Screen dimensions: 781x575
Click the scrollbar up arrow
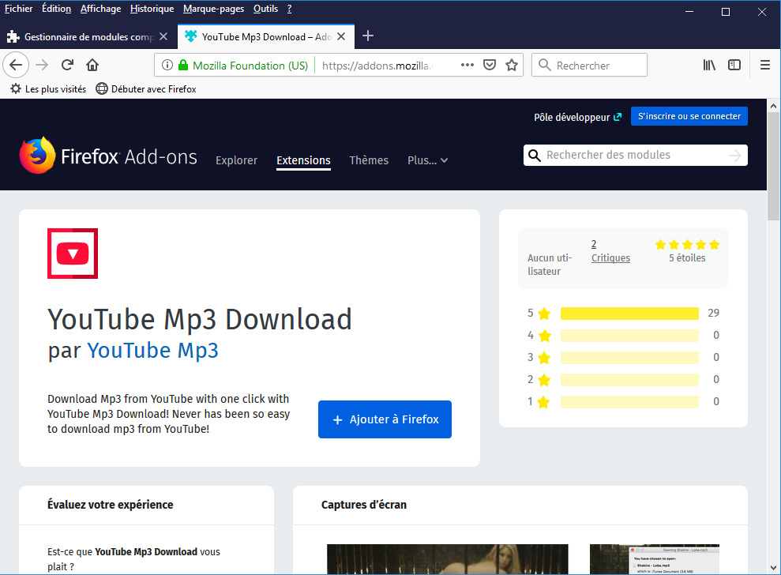pos(773,106)
